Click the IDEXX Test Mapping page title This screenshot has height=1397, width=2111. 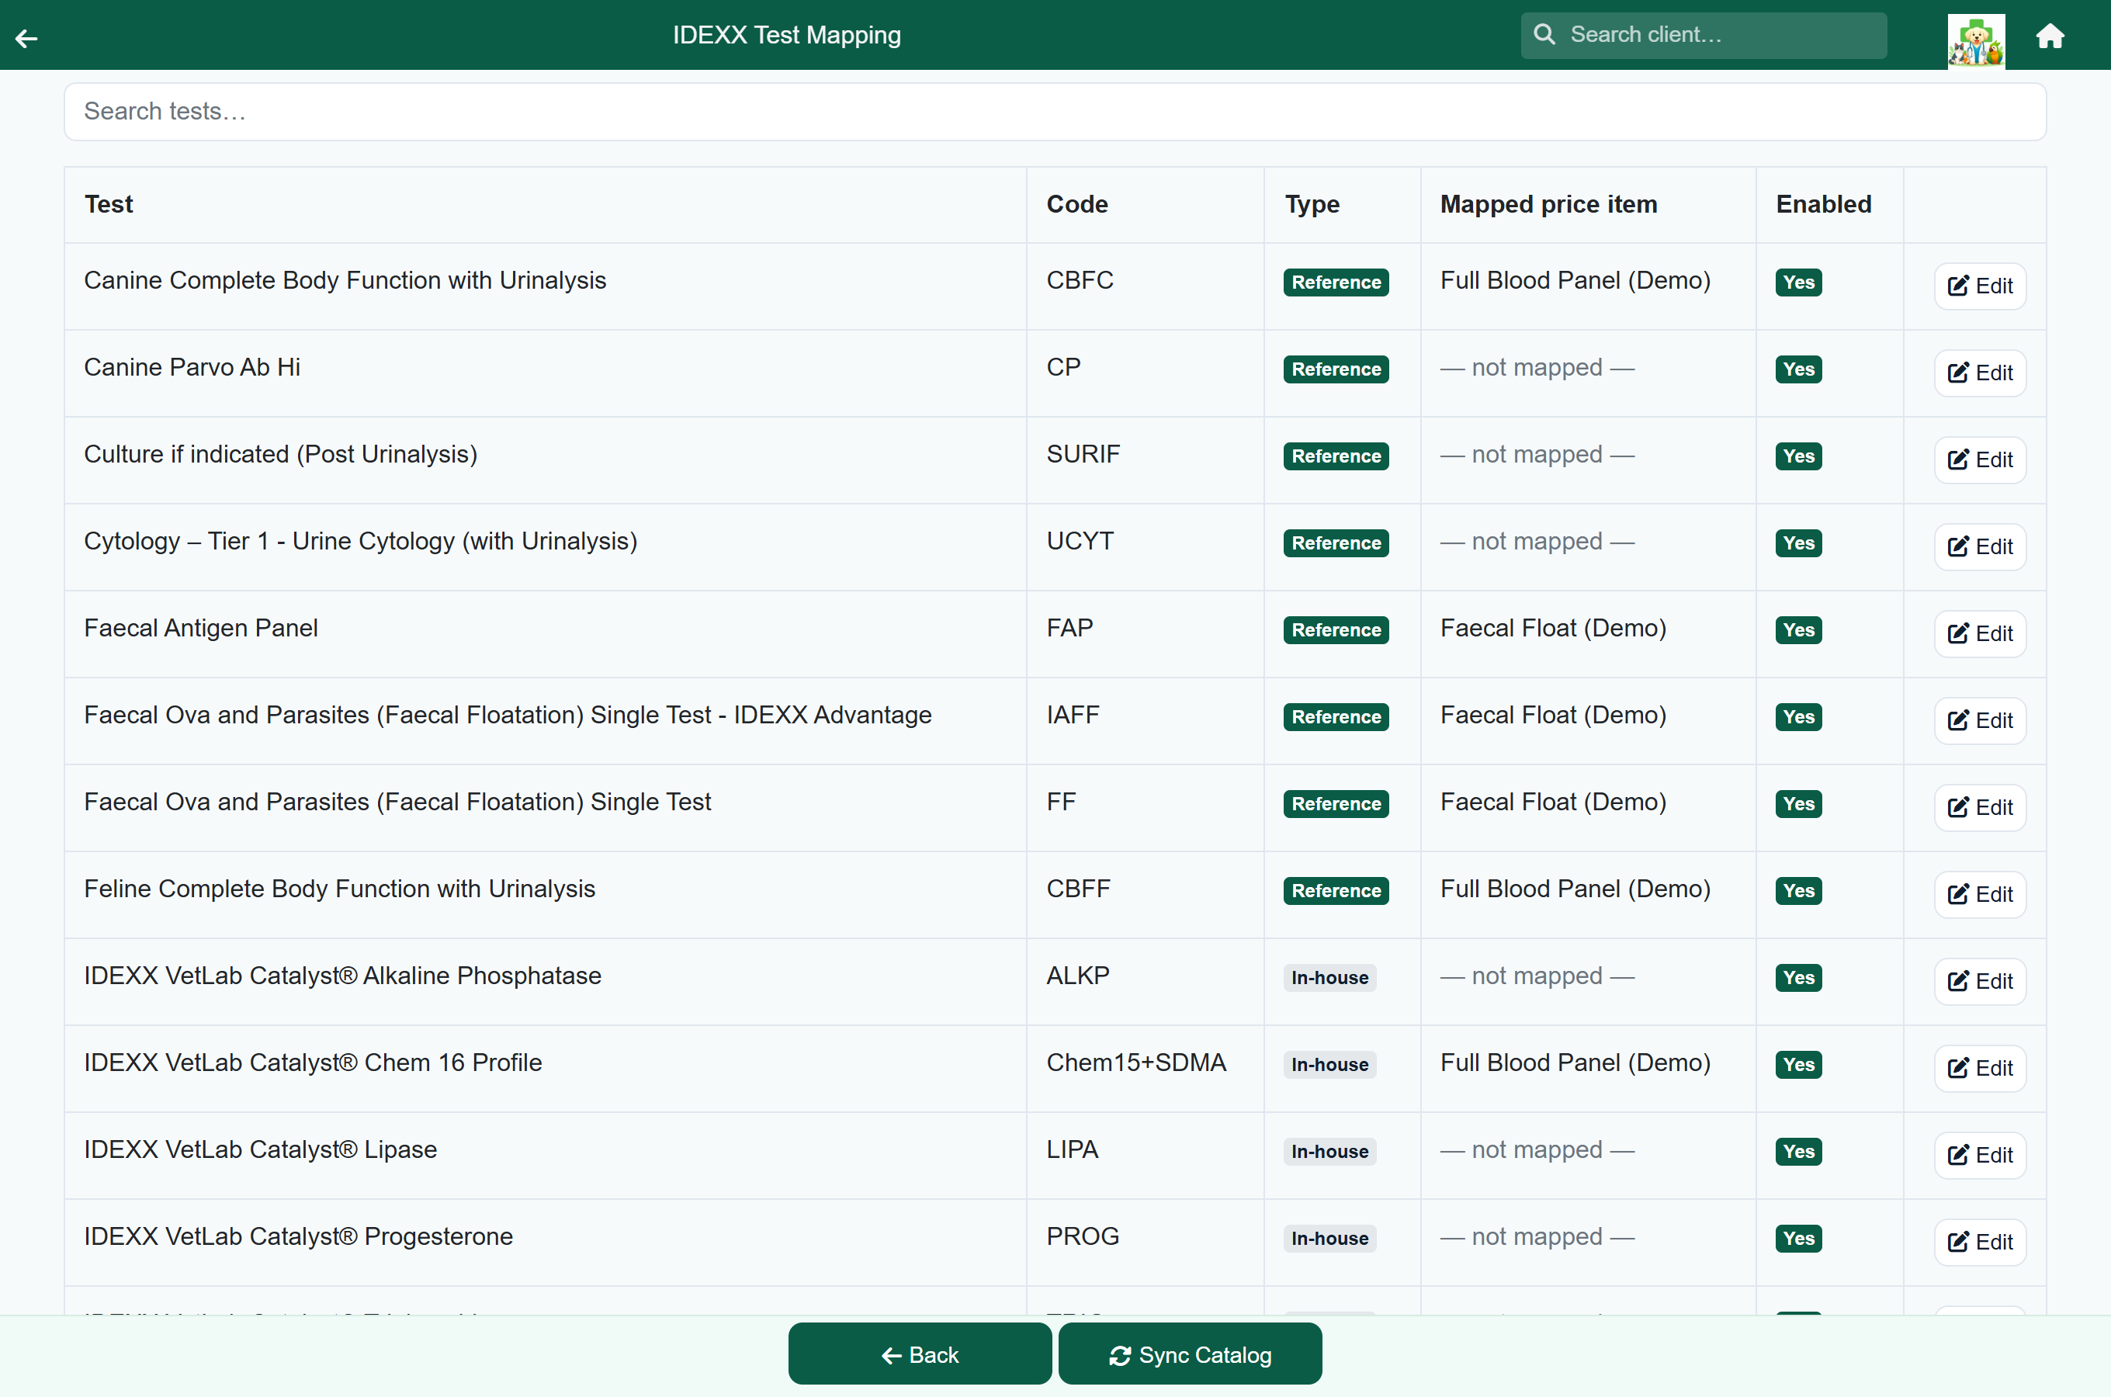[786, 35]
